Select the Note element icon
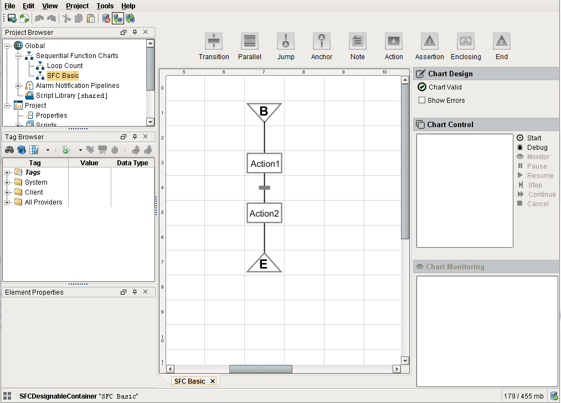This screenshot has height=403, width=561. [358, 41]
